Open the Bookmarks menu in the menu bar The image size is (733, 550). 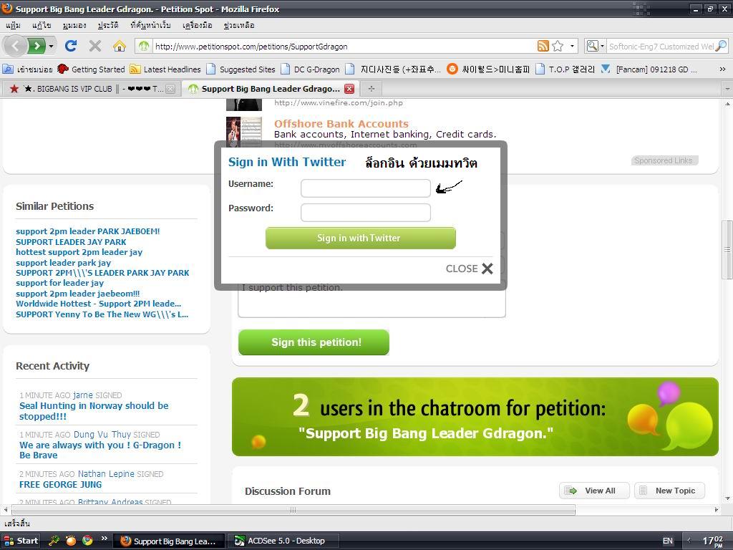tap(150, 25)
